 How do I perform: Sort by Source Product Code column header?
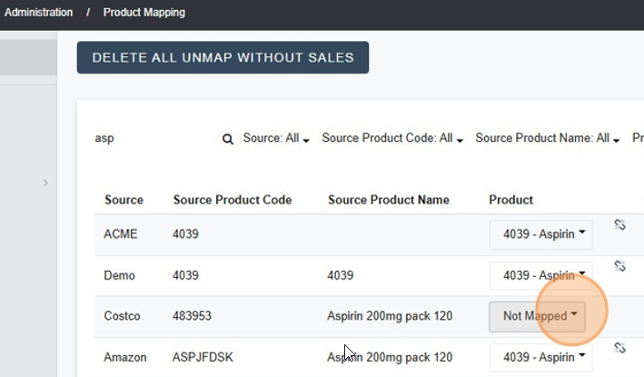(232, 200)
